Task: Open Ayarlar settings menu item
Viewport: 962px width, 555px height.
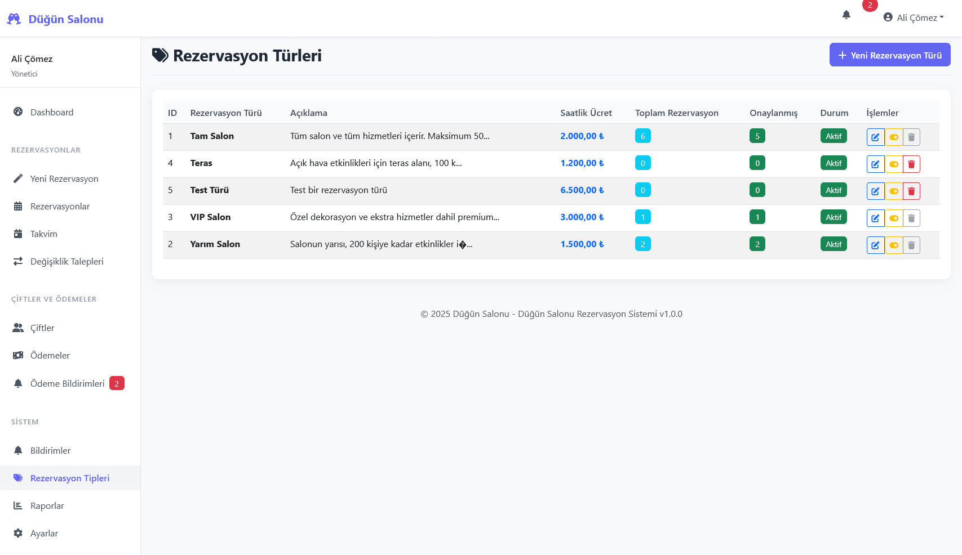Action: pos(44,533)
